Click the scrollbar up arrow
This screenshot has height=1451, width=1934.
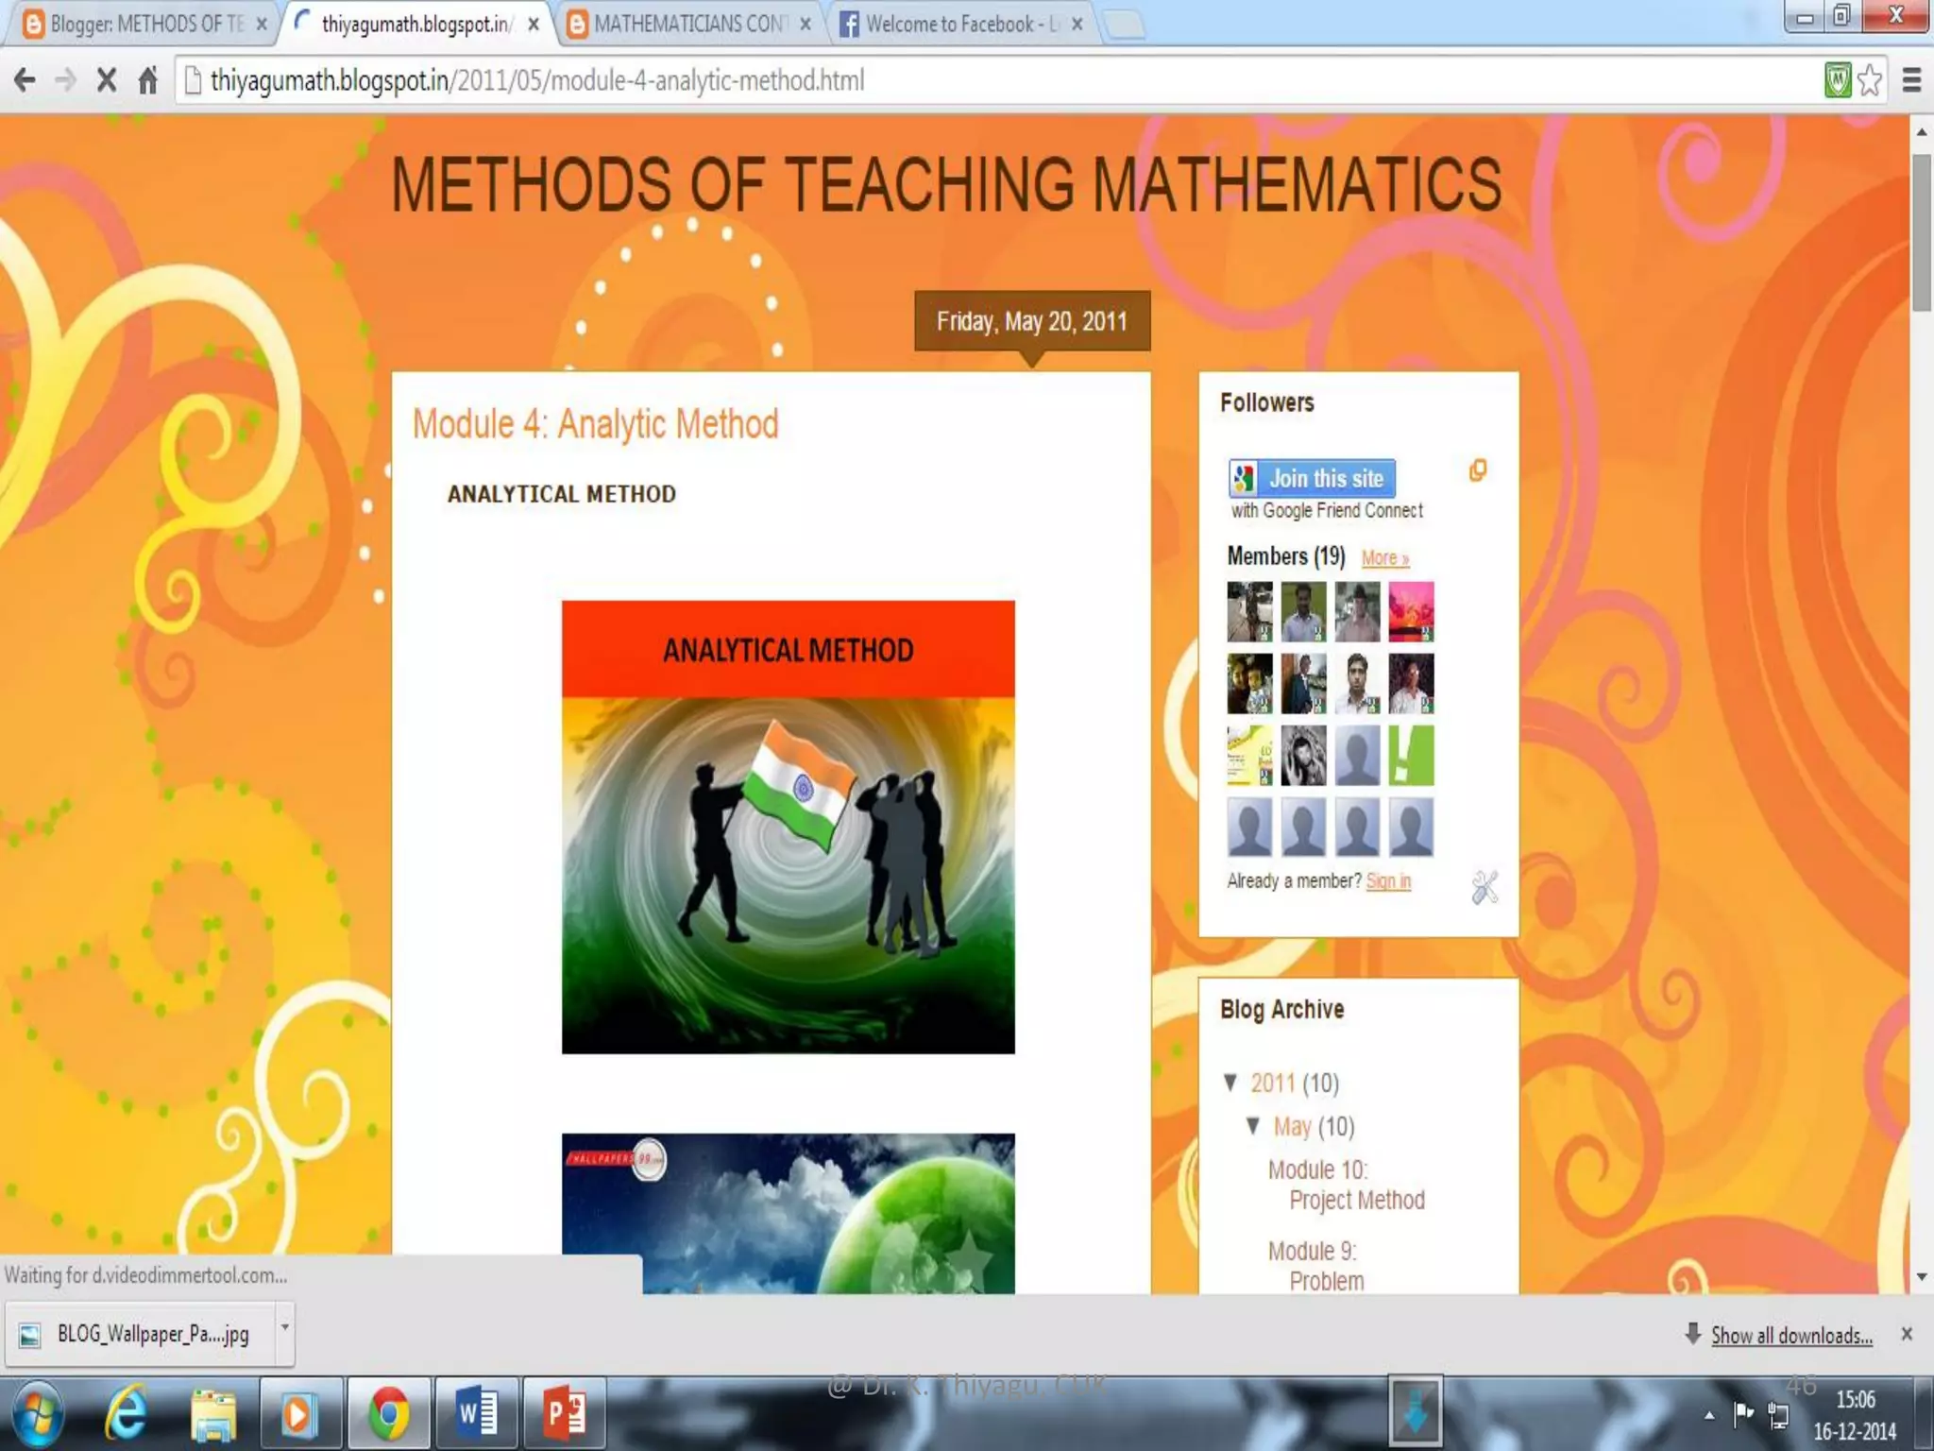point(1921,132)
